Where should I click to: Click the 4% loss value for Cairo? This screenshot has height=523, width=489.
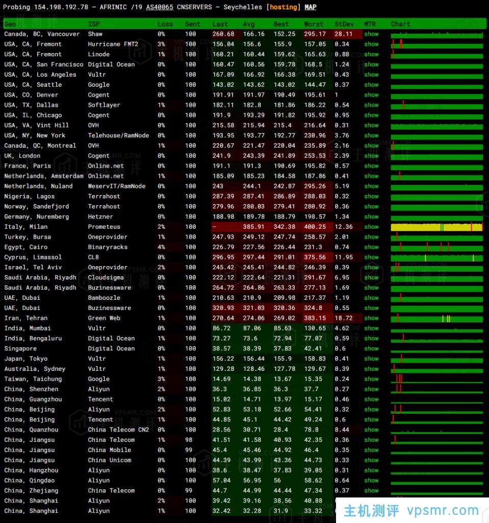click(161, 247)
